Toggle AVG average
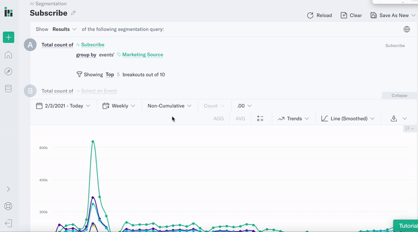This screenshot has width=418, height=232. click(240, 119)
